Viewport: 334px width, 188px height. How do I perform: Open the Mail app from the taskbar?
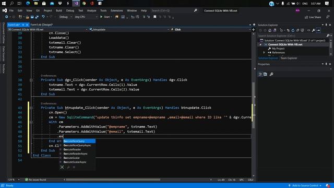point(52,4)
